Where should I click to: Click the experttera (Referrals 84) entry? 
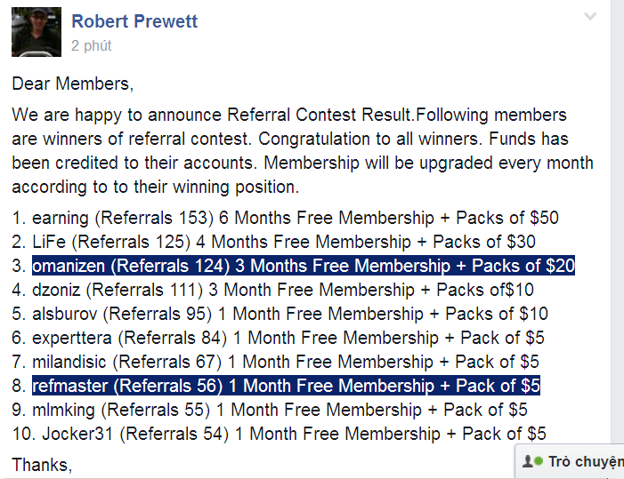(288, 338)
